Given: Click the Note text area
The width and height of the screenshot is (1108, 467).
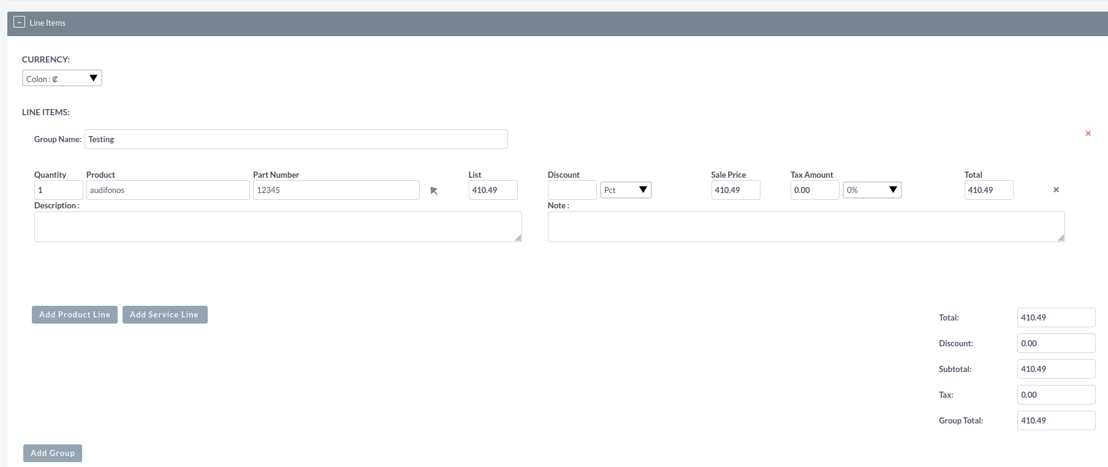Looking at the screenshot, I should coord(806,227).
